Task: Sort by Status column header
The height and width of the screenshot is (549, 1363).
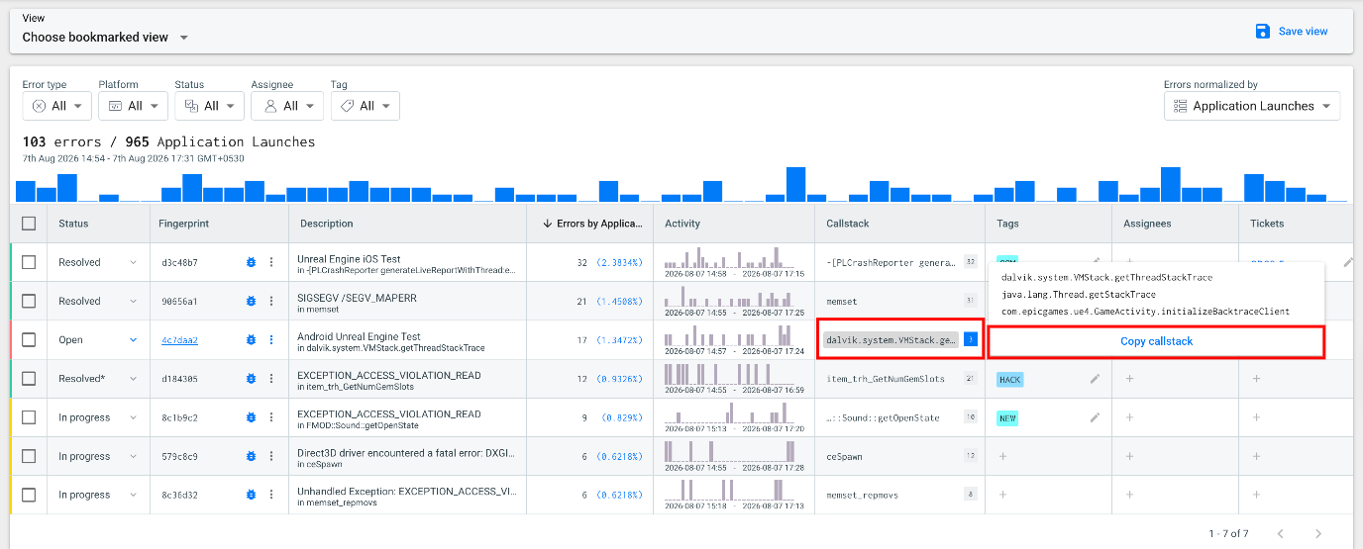Action: [73, 224]
